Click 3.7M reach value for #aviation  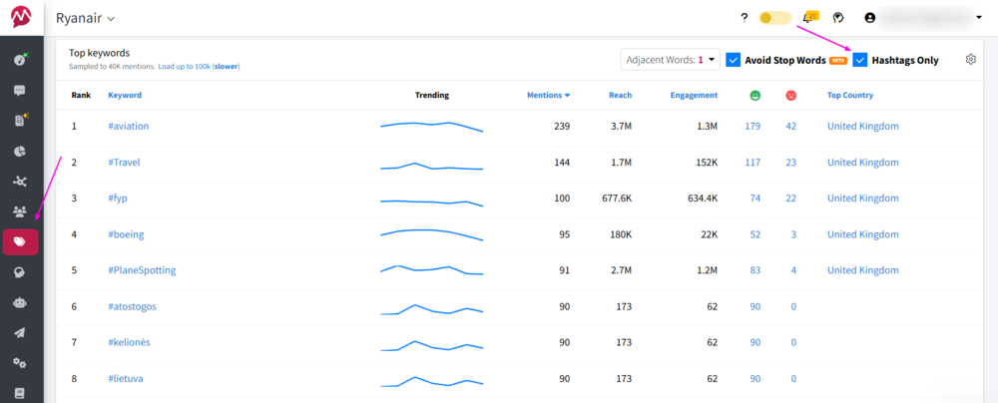pyautogui.click(x=621, y=126)
